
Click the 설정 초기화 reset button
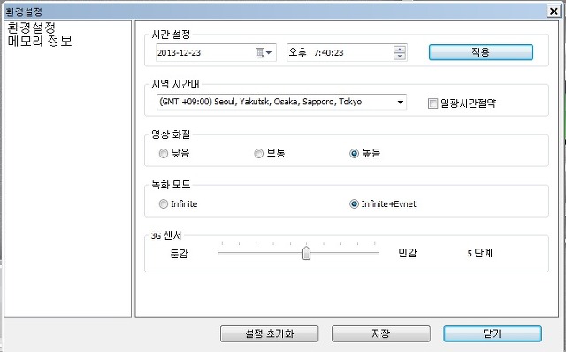tap(269, 333)
